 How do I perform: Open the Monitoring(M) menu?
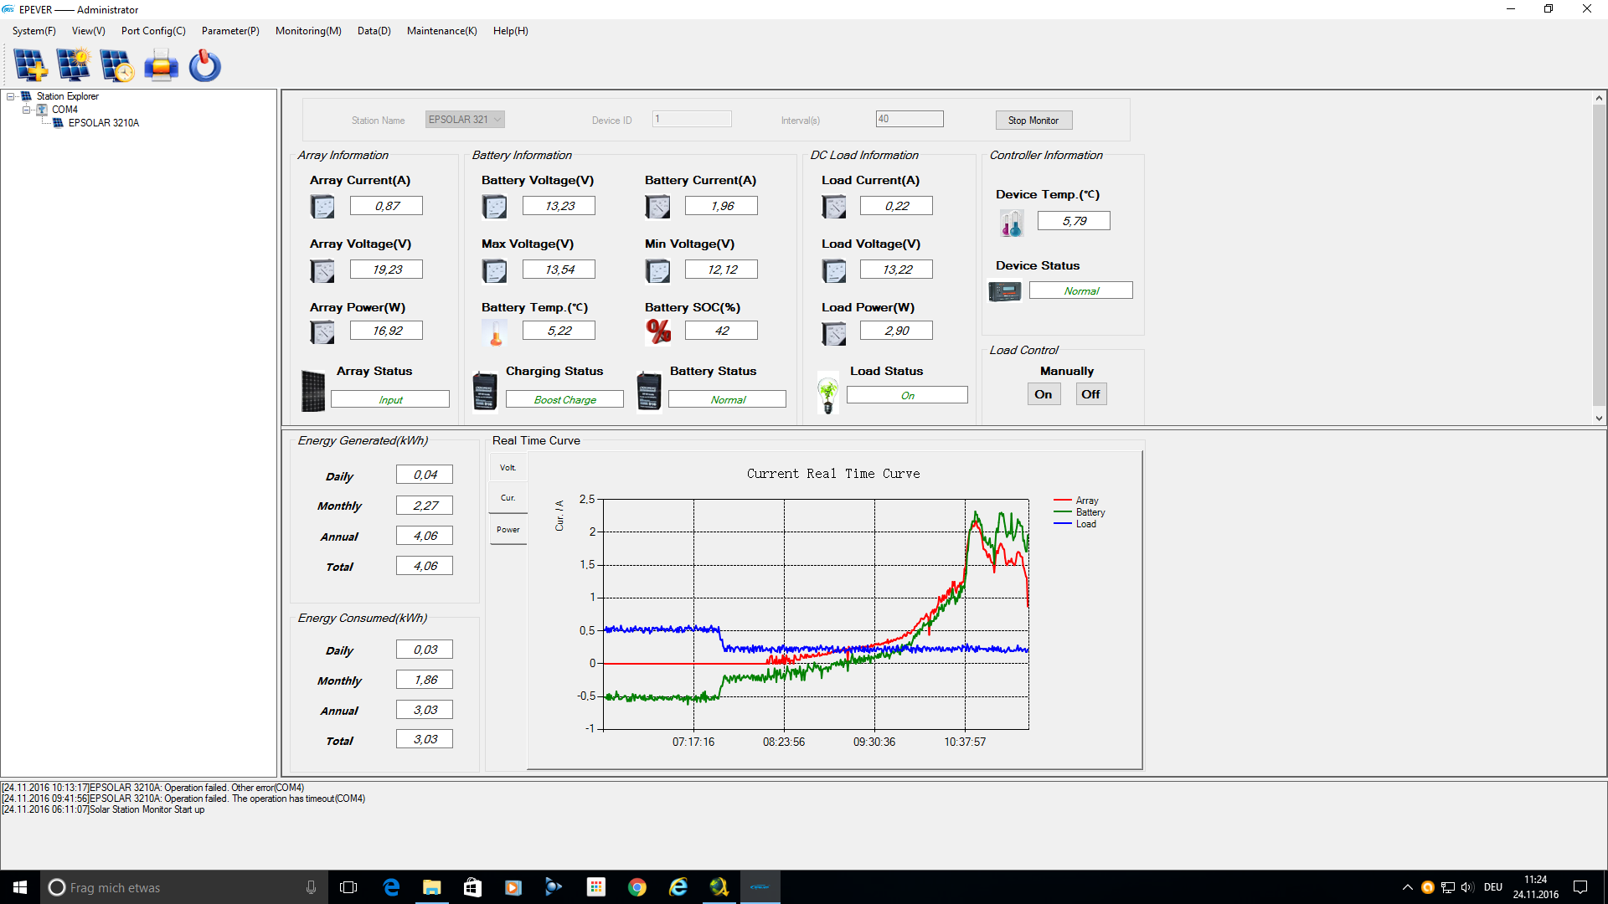pyautogui.click(x=308, y=31)
